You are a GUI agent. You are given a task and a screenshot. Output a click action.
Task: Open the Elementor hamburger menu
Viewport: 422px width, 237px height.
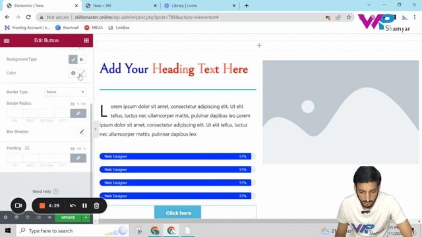[7, 41]
